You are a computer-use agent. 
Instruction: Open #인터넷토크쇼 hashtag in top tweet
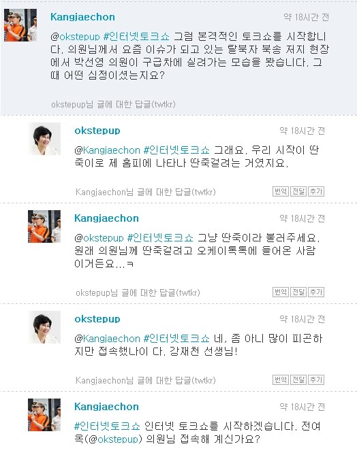coord(136,37)
